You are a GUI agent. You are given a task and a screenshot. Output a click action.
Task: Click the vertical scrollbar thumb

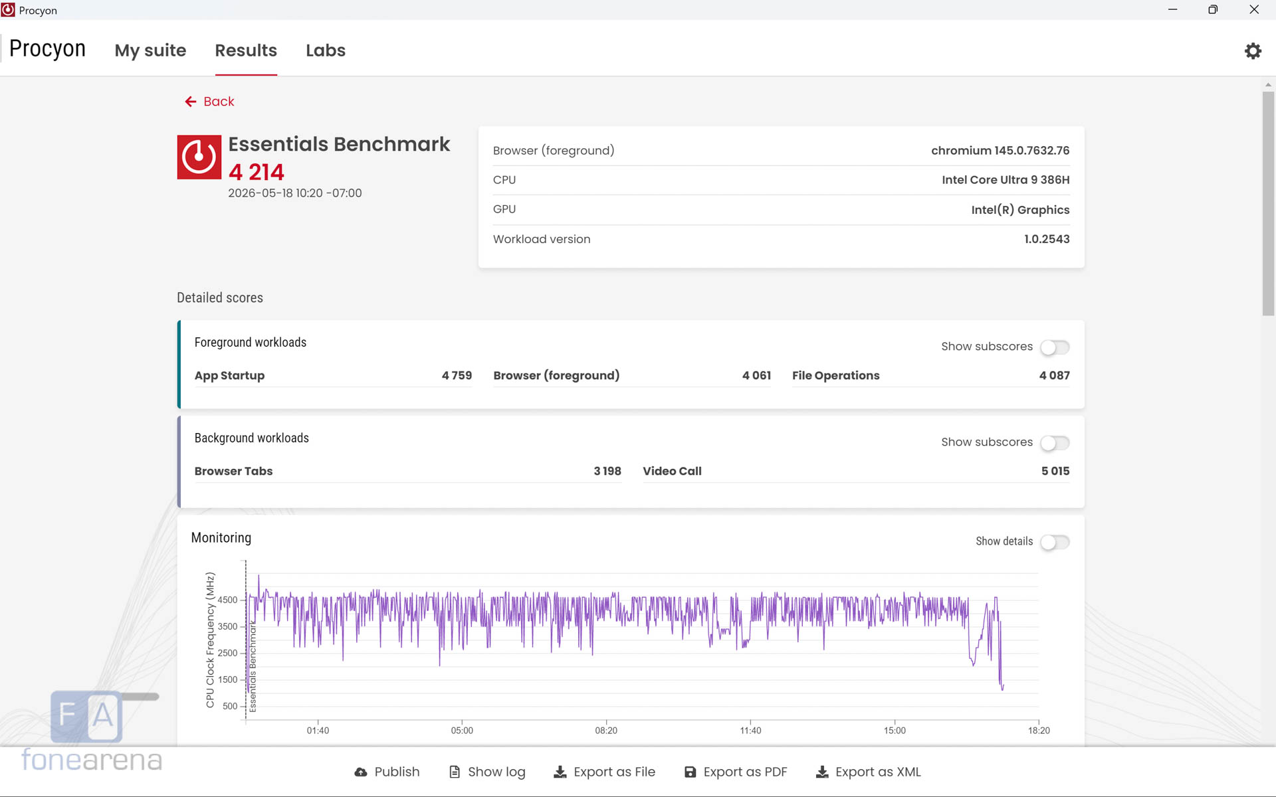(1268, 203)
